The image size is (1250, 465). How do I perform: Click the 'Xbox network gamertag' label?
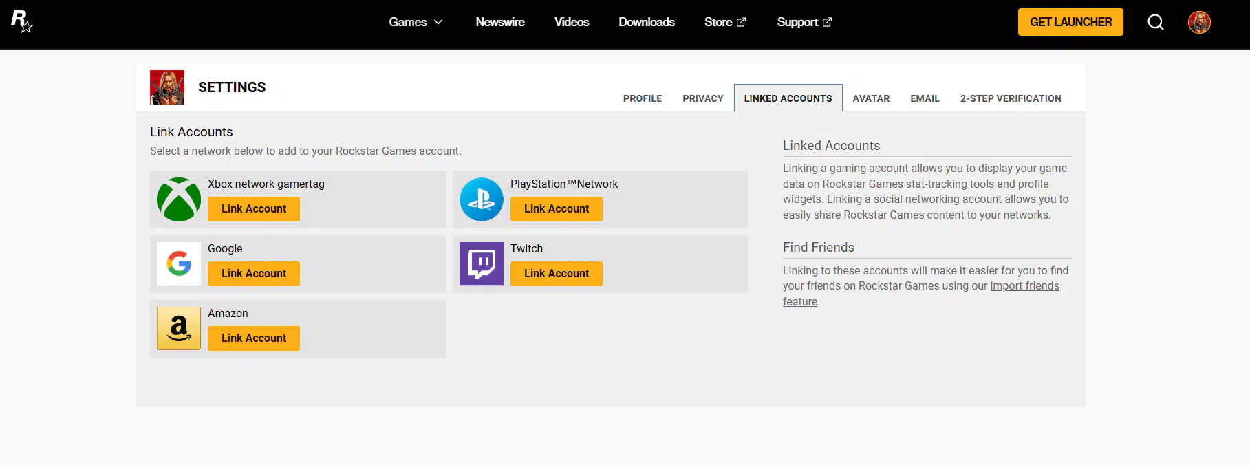tap(266, 184)
